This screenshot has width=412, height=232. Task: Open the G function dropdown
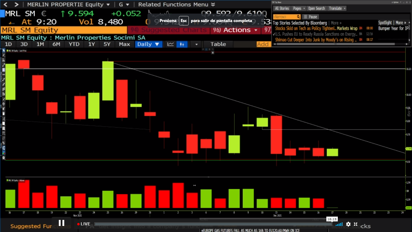point(124,5)
